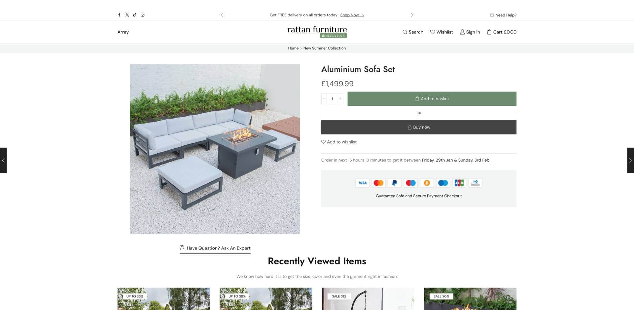Open the TikTok social icon
Image resolution: width=634 pixels, height=310 pixels.
135,15
